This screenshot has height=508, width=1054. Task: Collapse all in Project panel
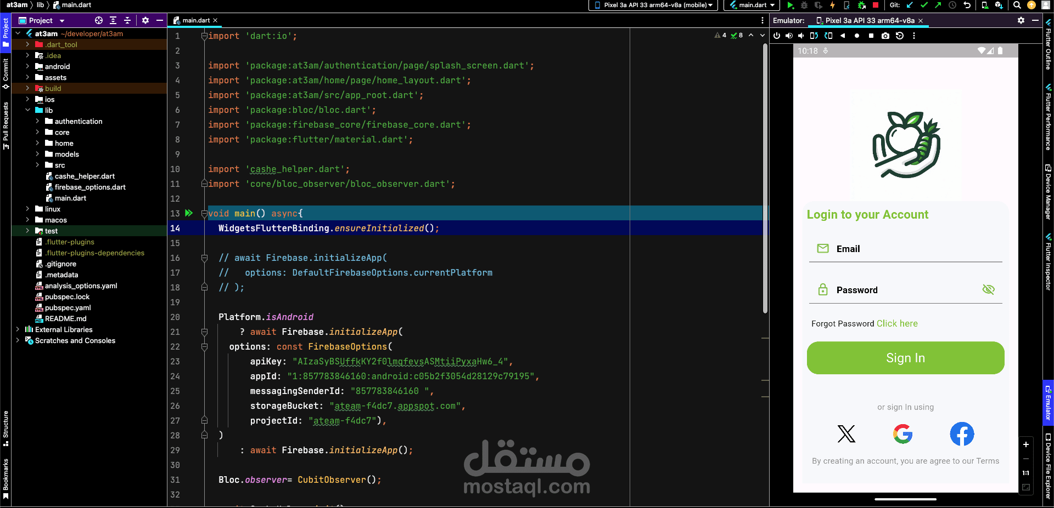pos(127,20)
